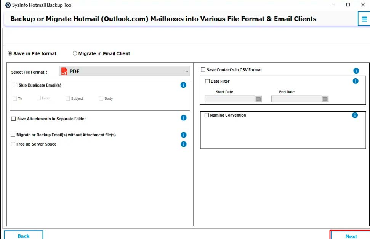Viewport: 370px width, 239px height.
Task: Open the End Date calendar picker
Action: (x=325, y=99)
